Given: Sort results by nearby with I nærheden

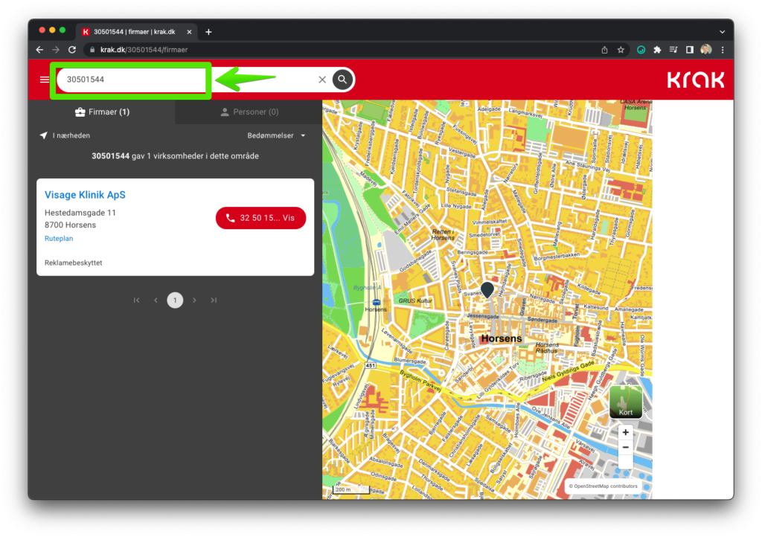Looking at the screenshot, I should tap(65, 135).
